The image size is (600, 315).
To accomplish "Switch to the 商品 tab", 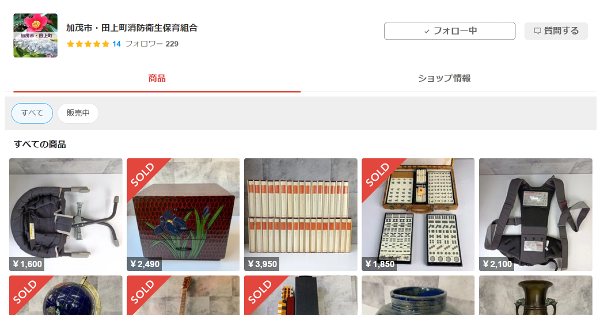I will 157,78.
